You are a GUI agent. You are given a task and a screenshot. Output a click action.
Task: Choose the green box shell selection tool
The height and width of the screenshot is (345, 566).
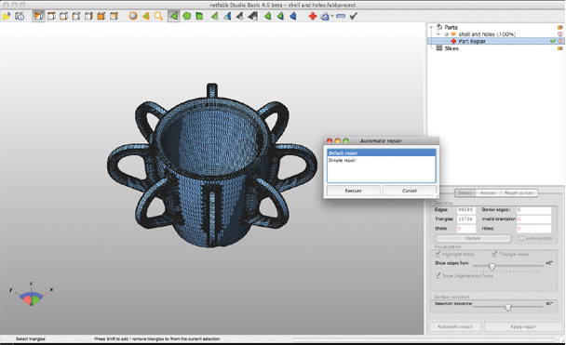199,16
